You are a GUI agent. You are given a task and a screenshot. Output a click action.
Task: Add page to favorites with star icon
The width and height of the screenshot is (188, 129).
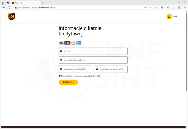(156, 8)
